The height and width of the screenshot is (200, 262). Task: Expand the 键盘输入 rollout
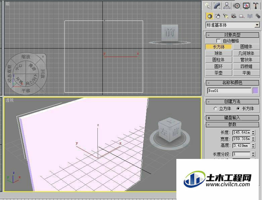coord(232,118)
